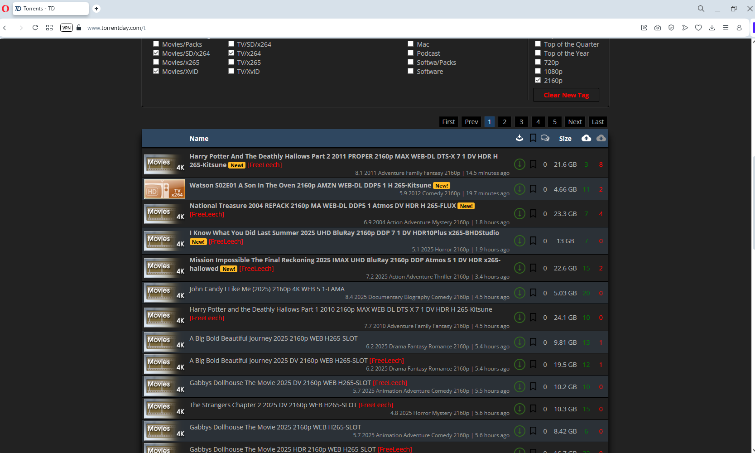Jump to the Next results page
The width and height of the screenshot is (755, 453).
575,122
